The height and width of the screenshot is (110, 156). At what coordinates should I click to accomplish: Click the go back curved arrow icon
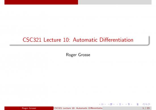[x=144, y=104]
